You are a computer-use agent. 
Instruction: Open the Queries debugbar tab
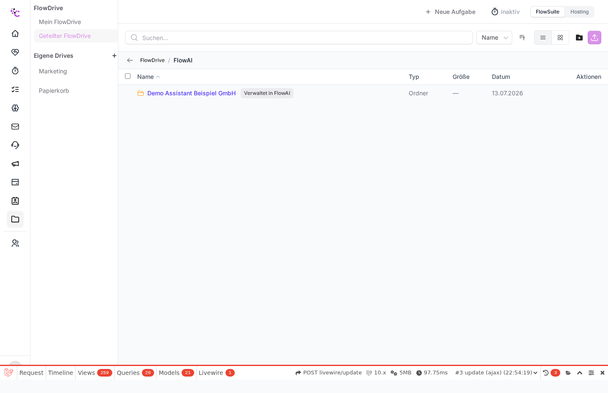[x=135, y=373]
